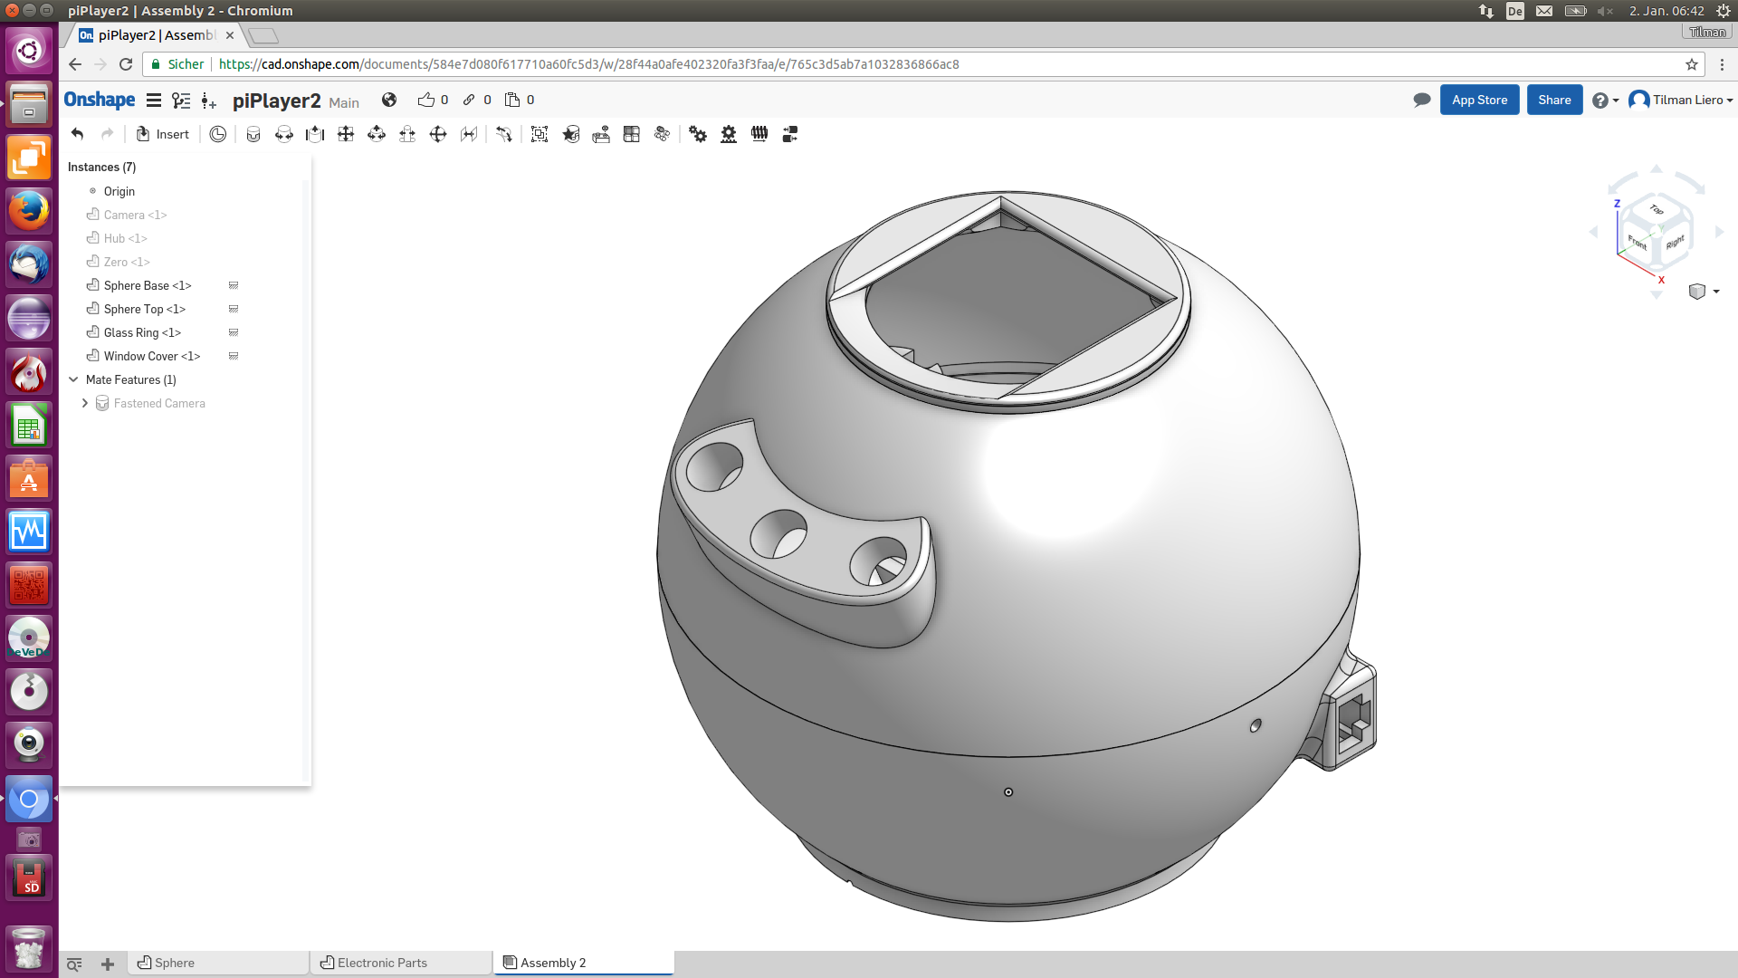Click the thumbs-up like icon

[x=426, y=100]
